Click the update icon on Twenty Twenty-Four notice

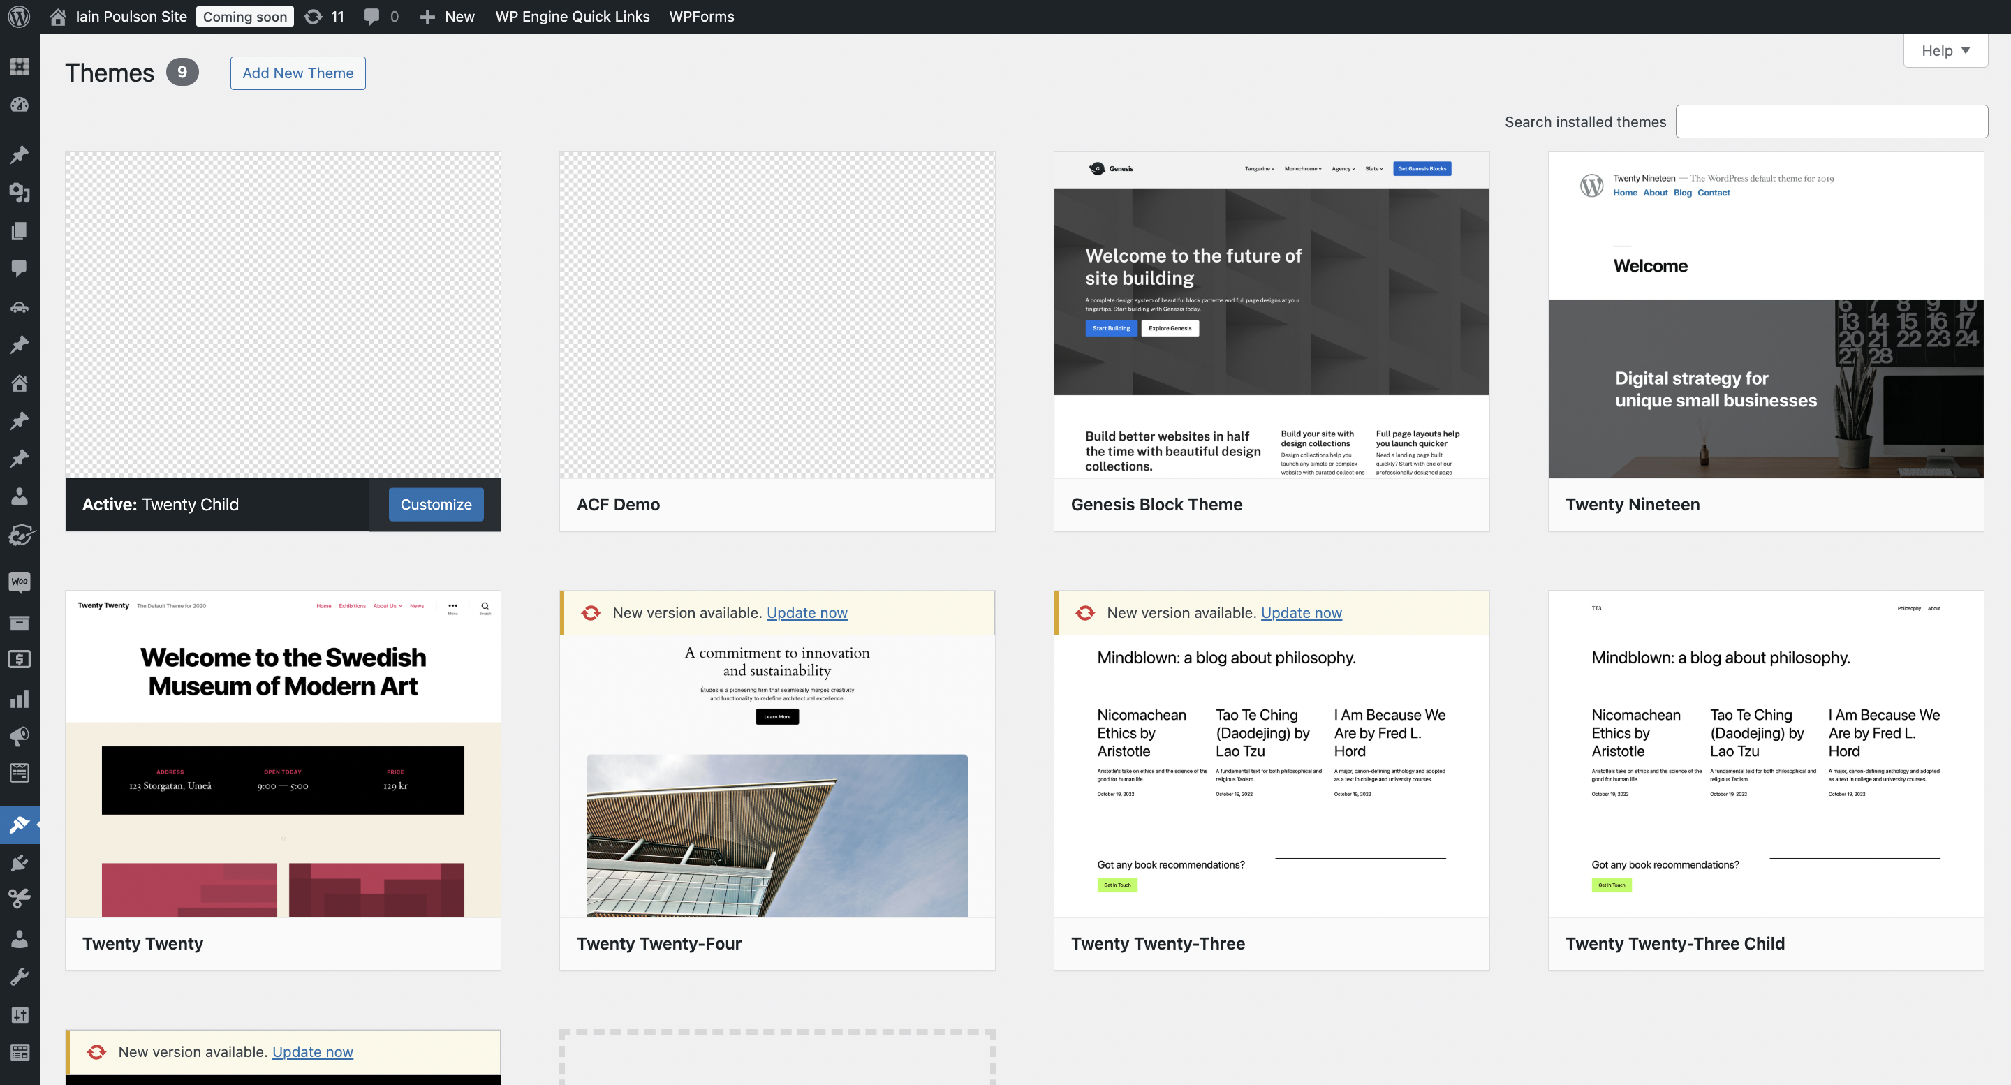(x=591, y=613)
